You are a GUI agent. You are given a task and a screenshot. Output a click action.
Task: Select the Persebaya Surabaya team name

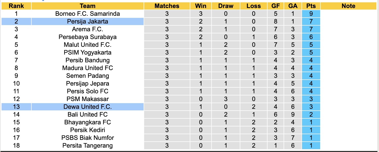coord(88,37)
